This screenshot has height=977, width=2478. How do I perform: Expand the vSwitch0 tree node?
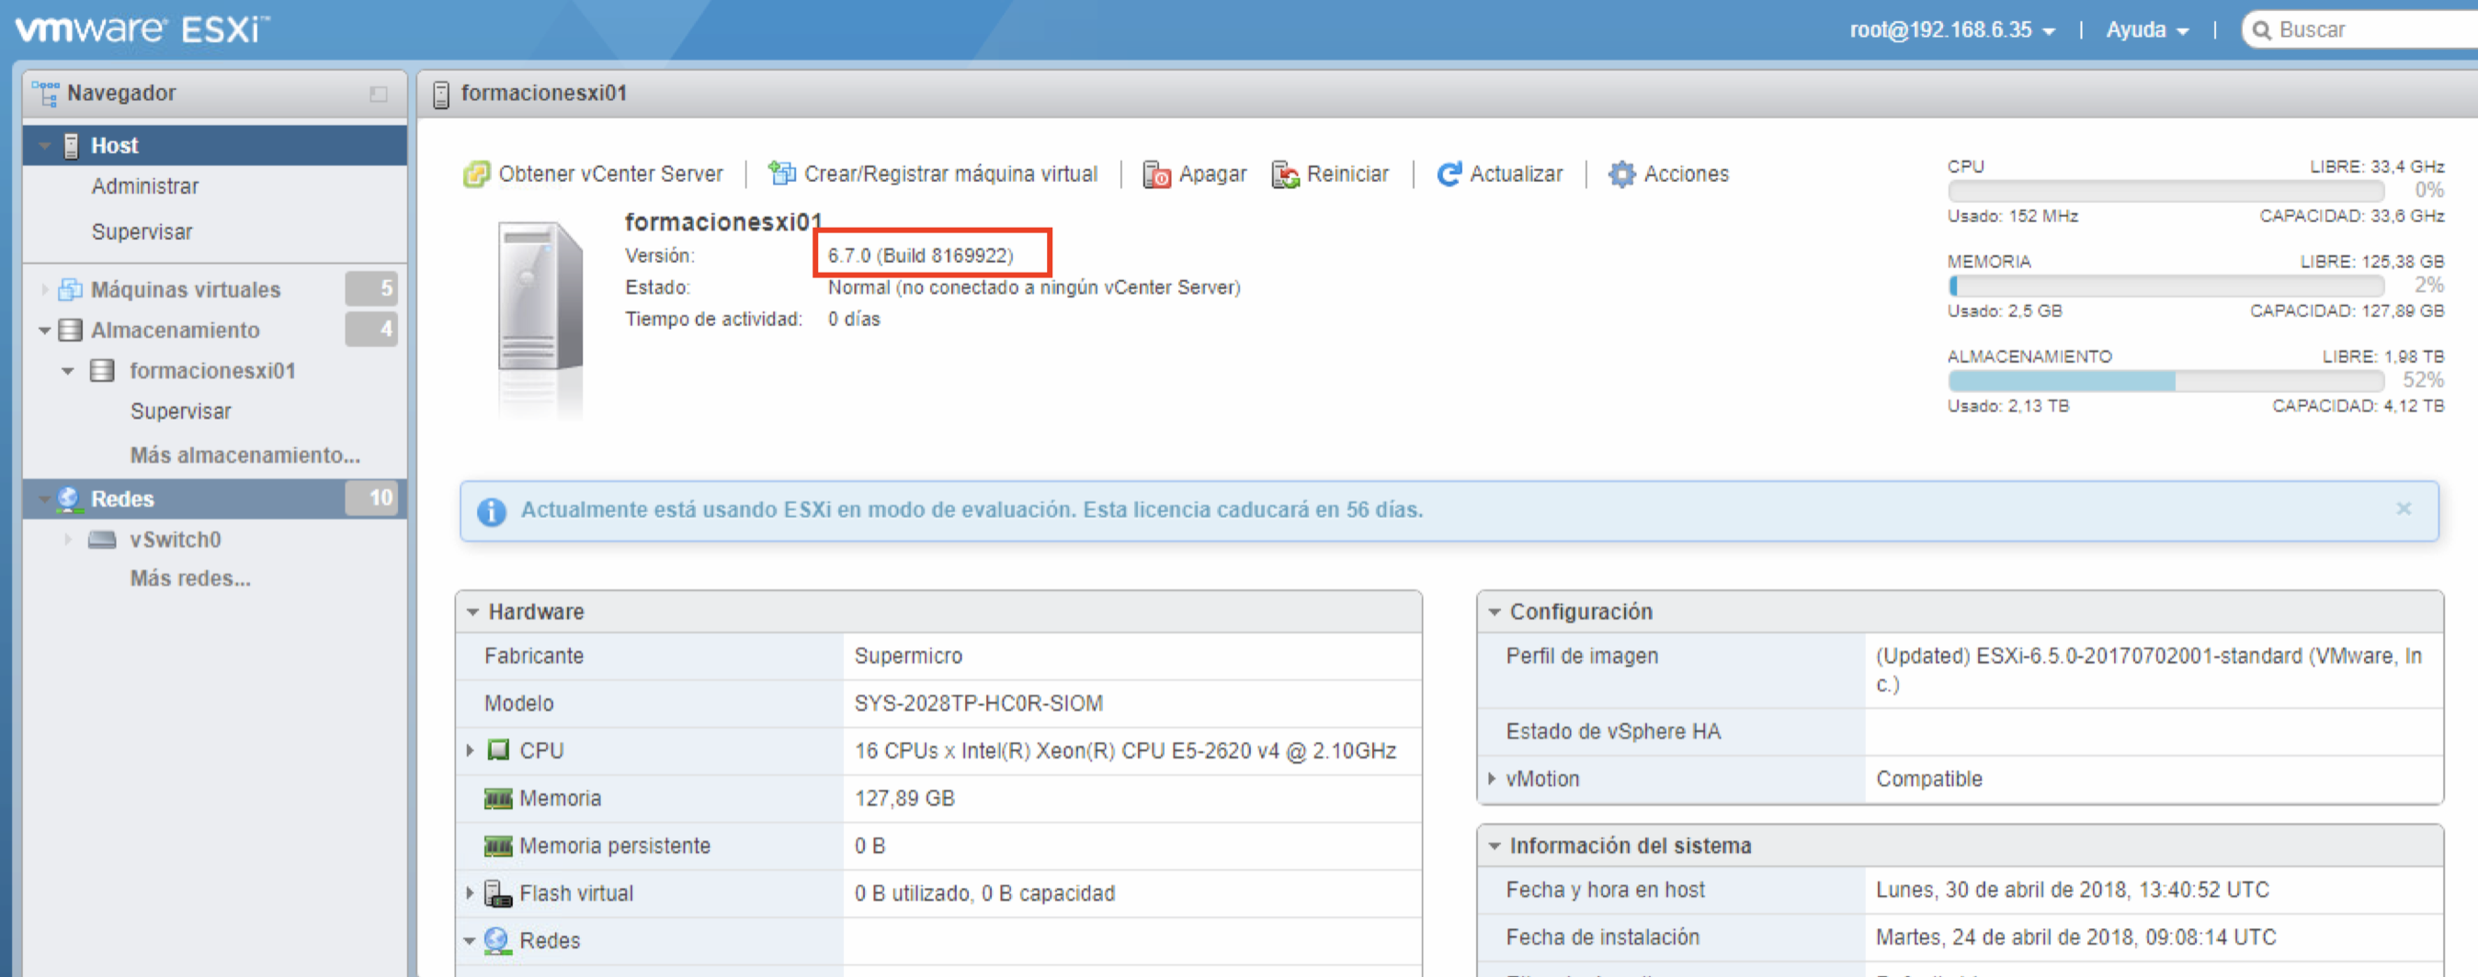tap(67, 540)
